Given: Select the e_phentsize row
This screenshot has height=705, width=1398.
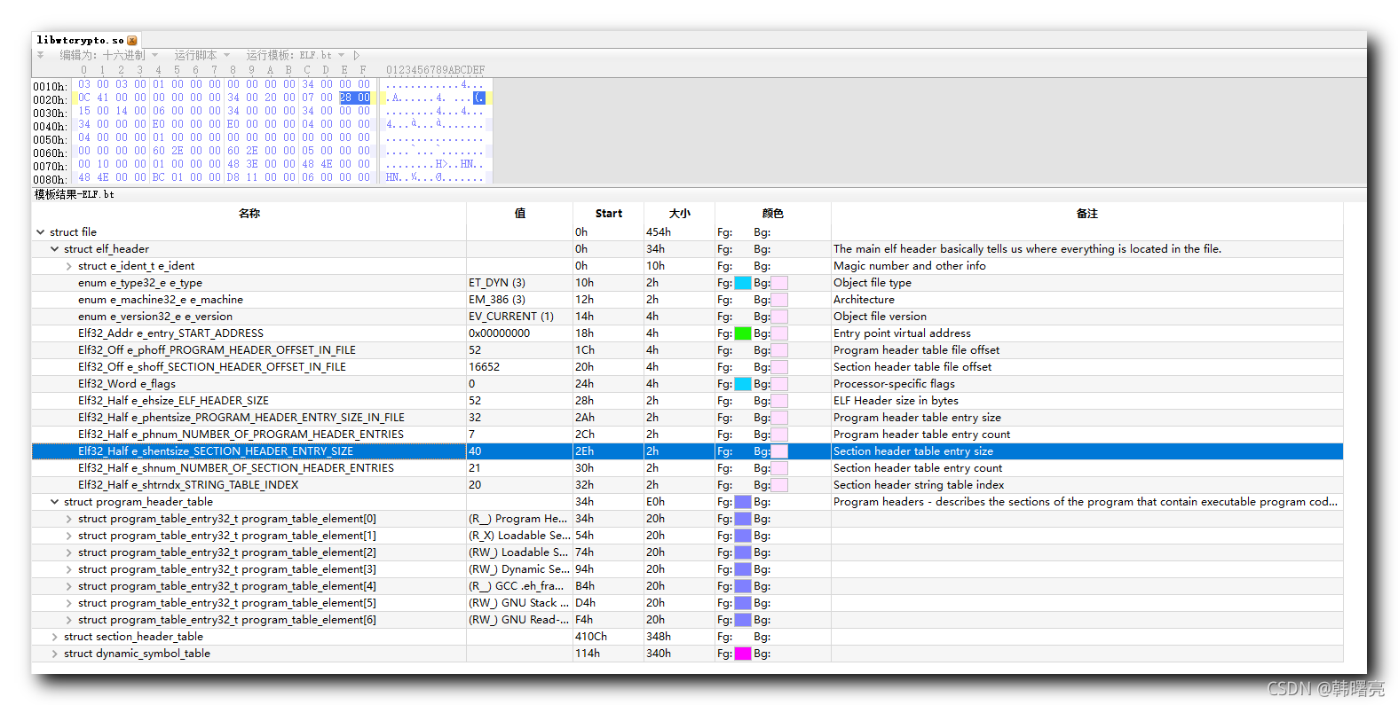Looking at the screenshot, I should coord(687,418).
